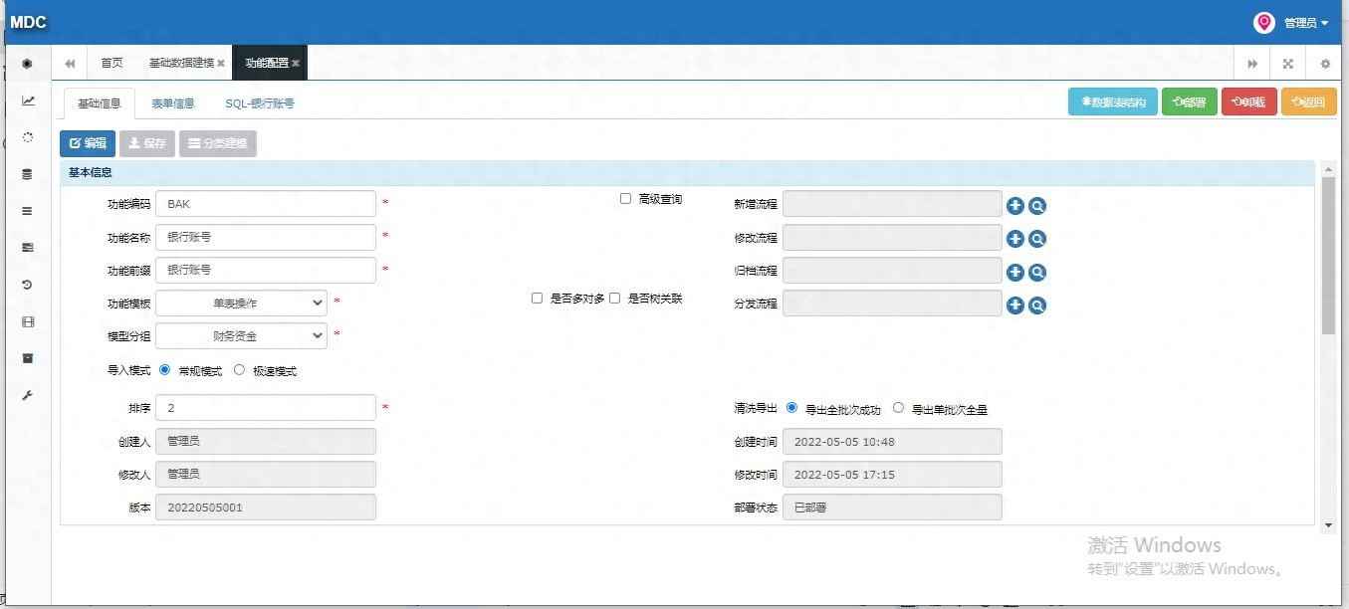Toggle fullscreen with the expand arrows icon
This screenshot has height=609, width=1349.
(x=1287, y=64)
